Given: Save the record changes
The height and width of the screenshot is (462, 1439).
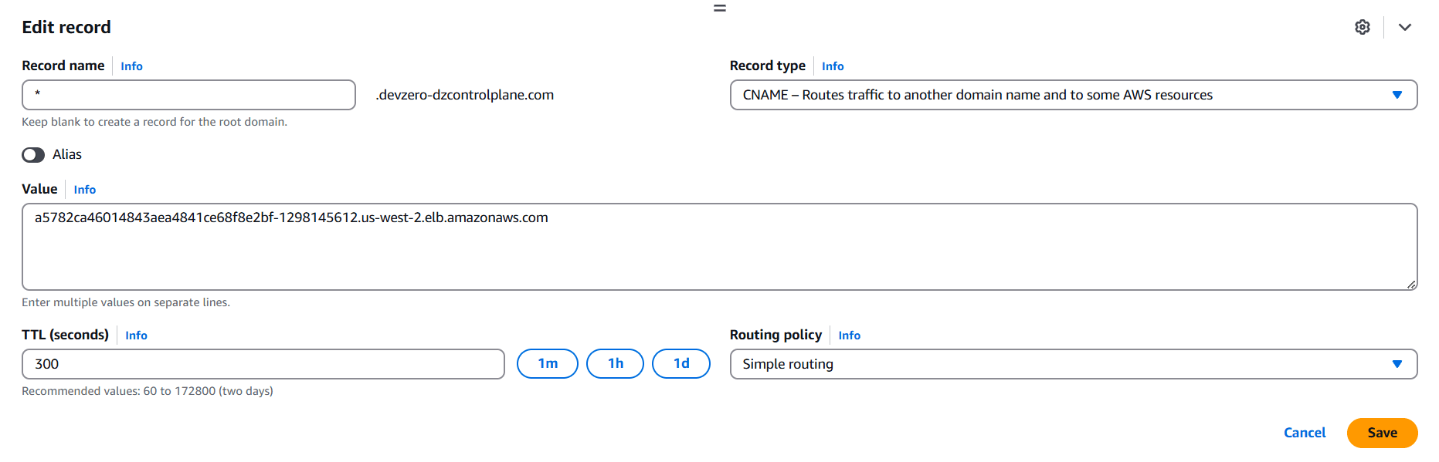Looking at the screenshot, I should point(1381,433).
